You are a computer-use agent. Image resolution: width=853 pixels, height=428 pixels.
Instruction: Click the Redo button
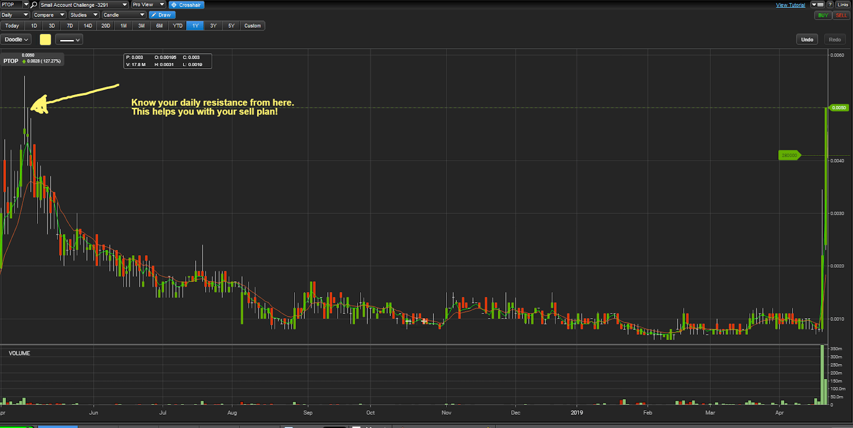click(835, 39)
